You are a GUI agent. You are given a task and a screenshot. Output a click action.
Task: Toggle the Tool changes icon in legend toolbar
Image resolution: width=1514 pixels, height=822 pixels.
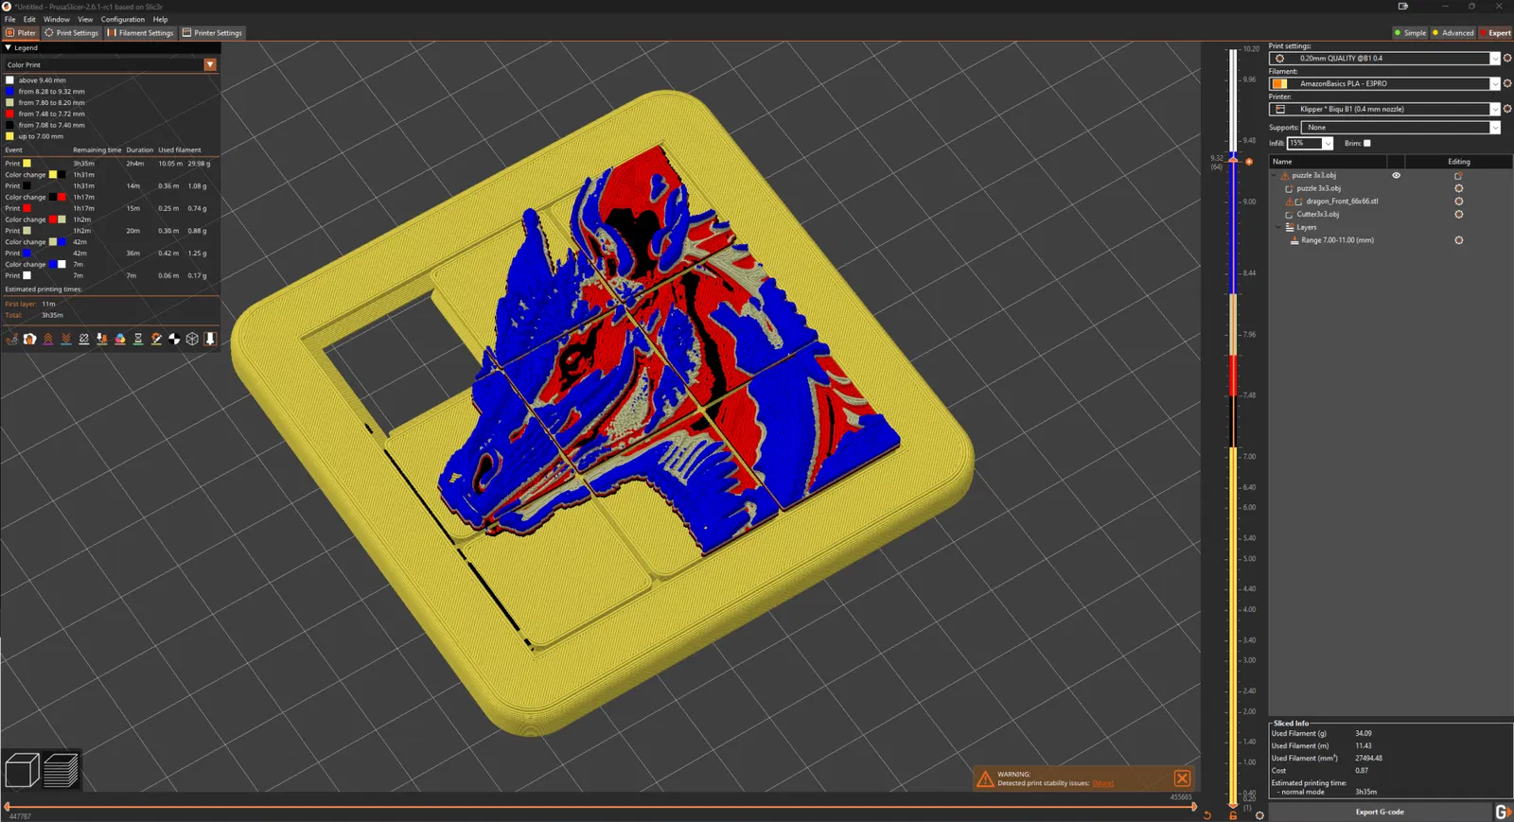click(x=102, y=339)
